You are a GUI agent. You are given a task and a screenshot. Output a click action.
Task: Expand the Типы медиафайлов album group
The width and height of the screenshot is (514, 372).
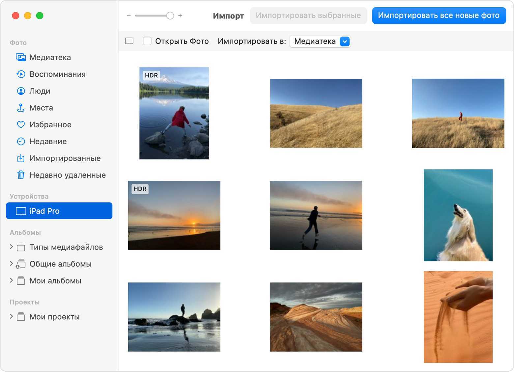click(12, 247)
